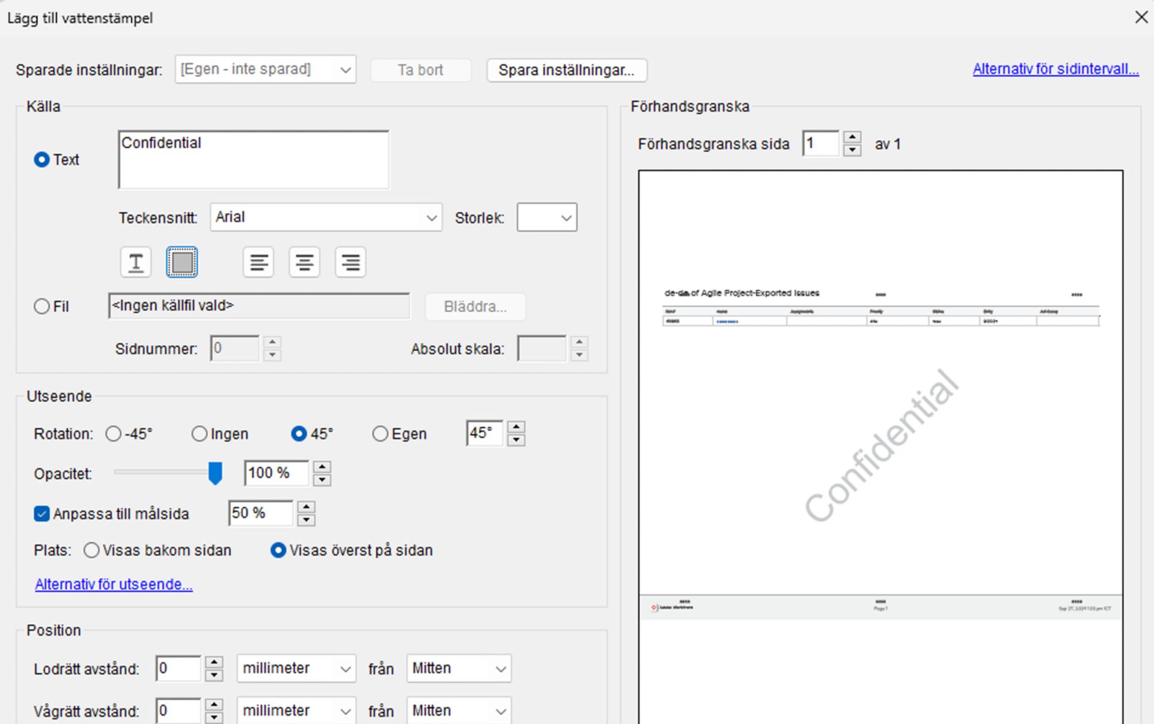Click the underline text formatting icon
The width and height of the screenshot is (1154, 724).
coord(136,263)
